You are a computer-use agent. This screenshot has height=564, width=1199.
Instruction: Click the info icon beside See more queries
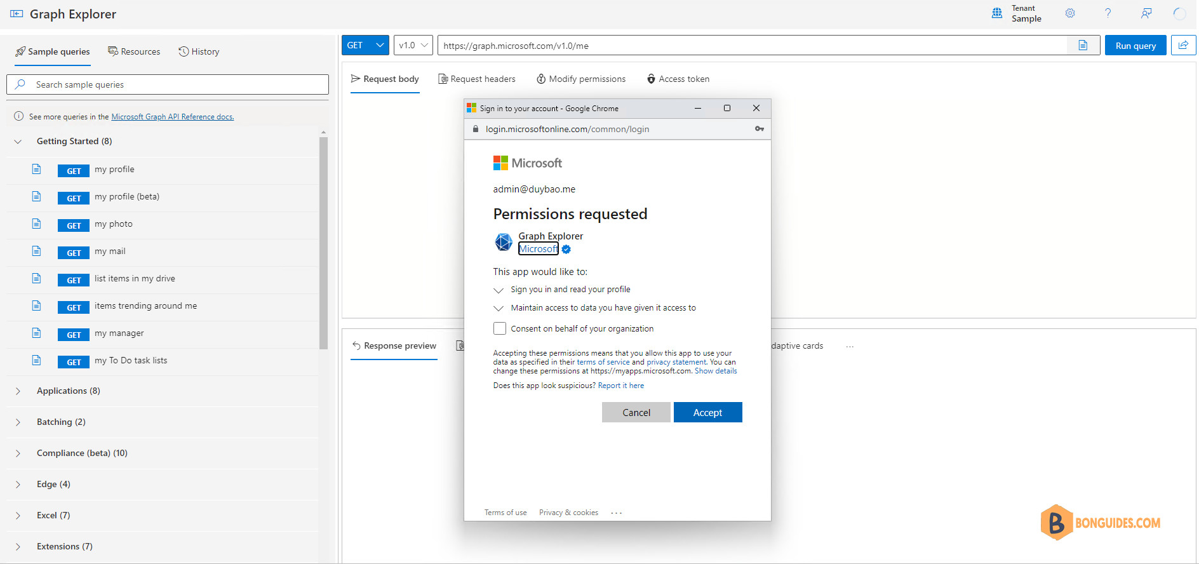tap(18, 116)
